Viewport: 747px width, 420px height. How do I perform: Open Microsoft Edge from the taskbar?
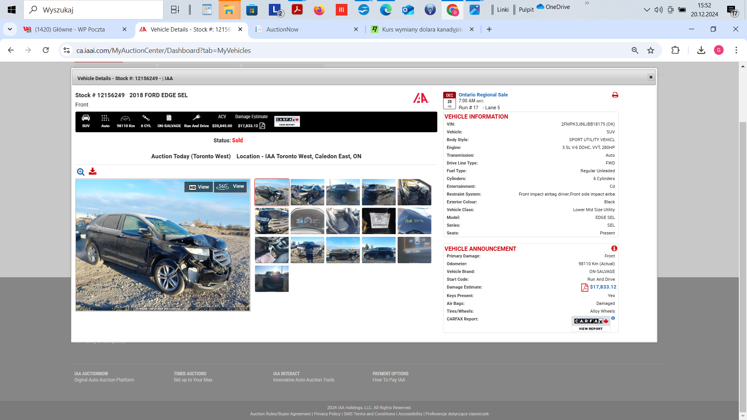point(386,10)
